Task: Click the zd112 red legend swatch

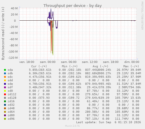Action: click(5, 94)
